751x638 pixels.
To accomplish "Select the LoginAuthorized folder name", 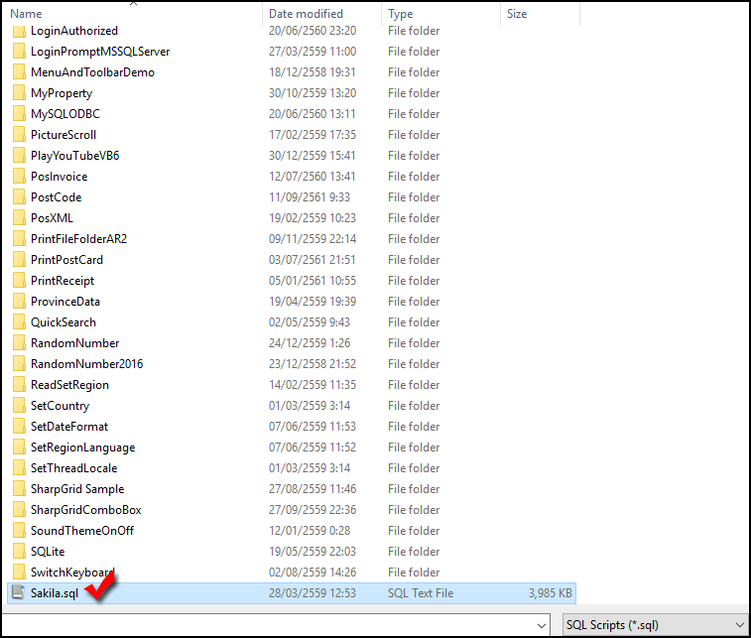I will tap(74, 31).
